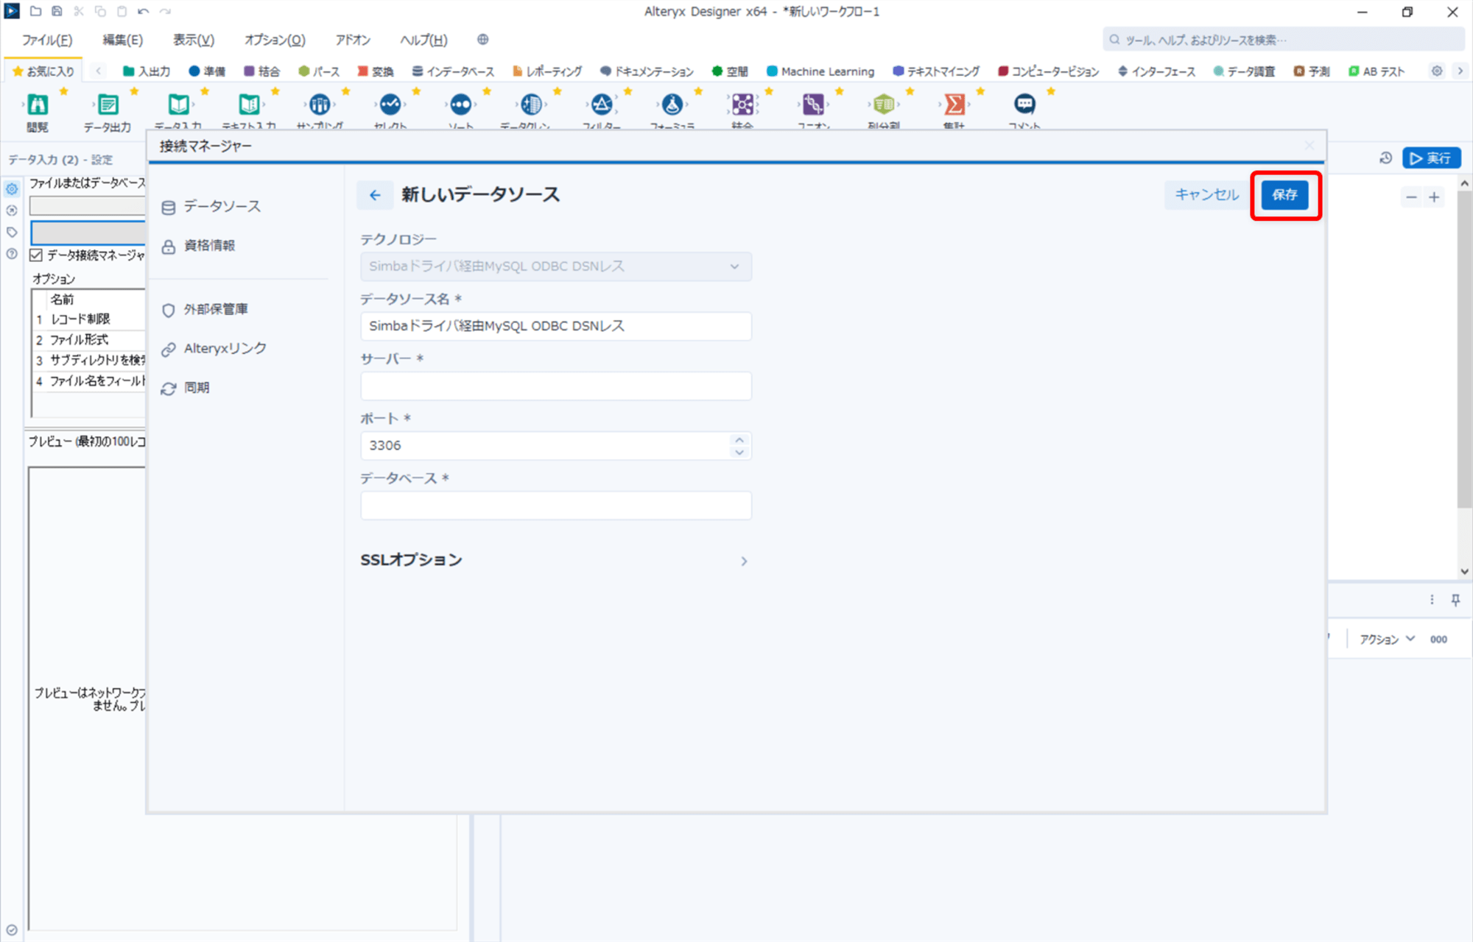Select the Filter (フィルター) tool icon
Screen dimensions: 1473x942
coord(602,105)
